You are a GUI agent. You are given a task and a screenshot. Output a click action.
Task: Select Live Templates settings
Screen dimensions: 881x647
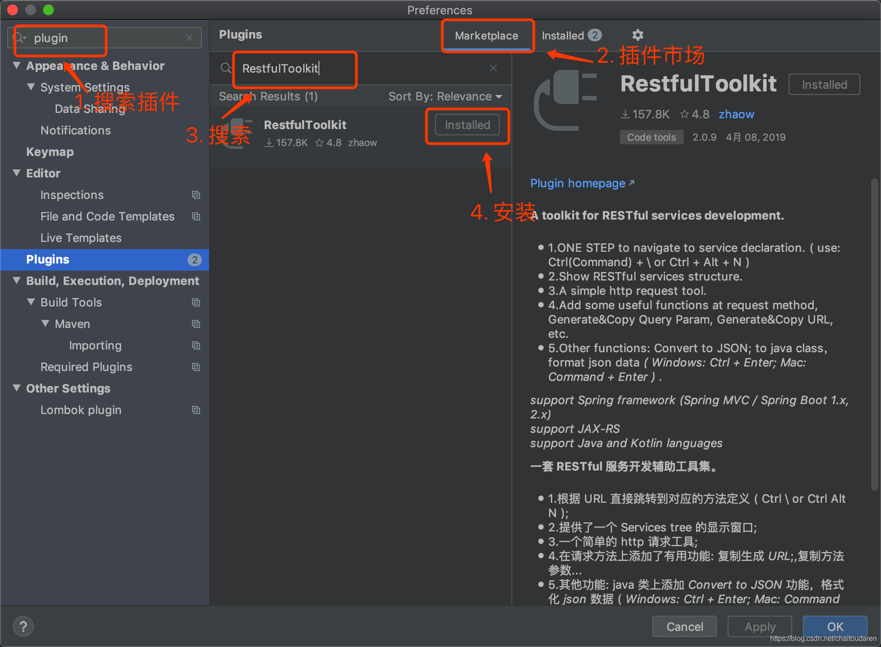pyautogui.click(x=81, y=238)
